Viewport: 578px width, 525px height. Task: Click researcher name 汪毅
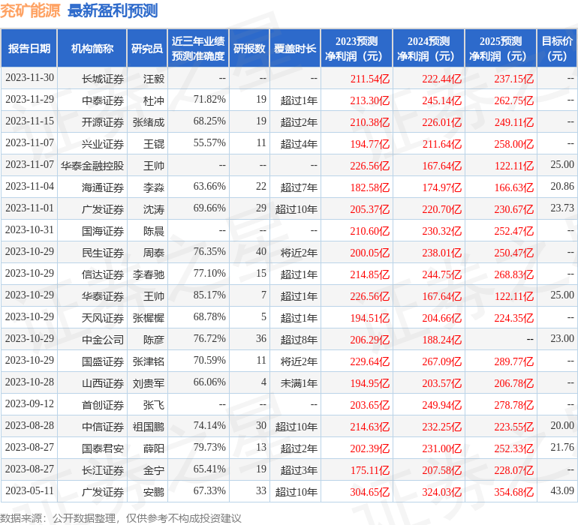(154, 79)
